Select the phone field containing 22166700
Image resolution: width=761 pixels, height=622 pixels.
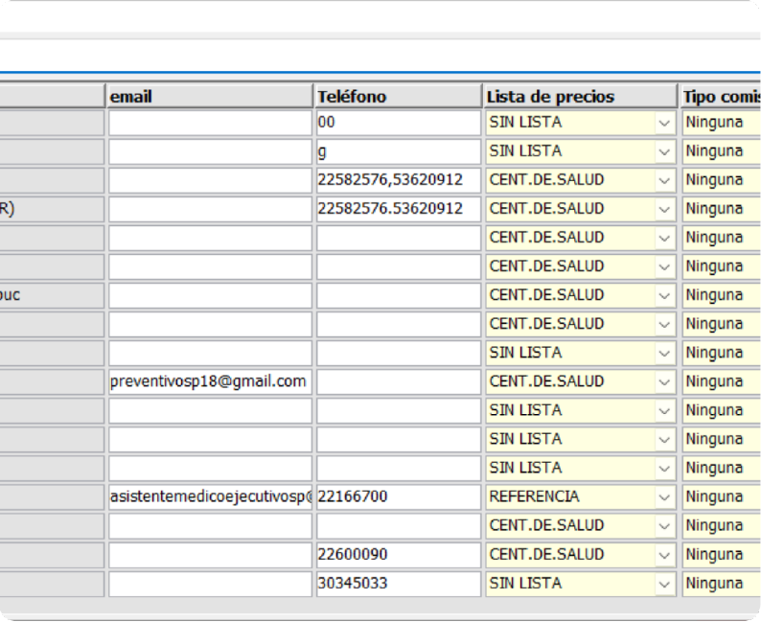point(398,497)
